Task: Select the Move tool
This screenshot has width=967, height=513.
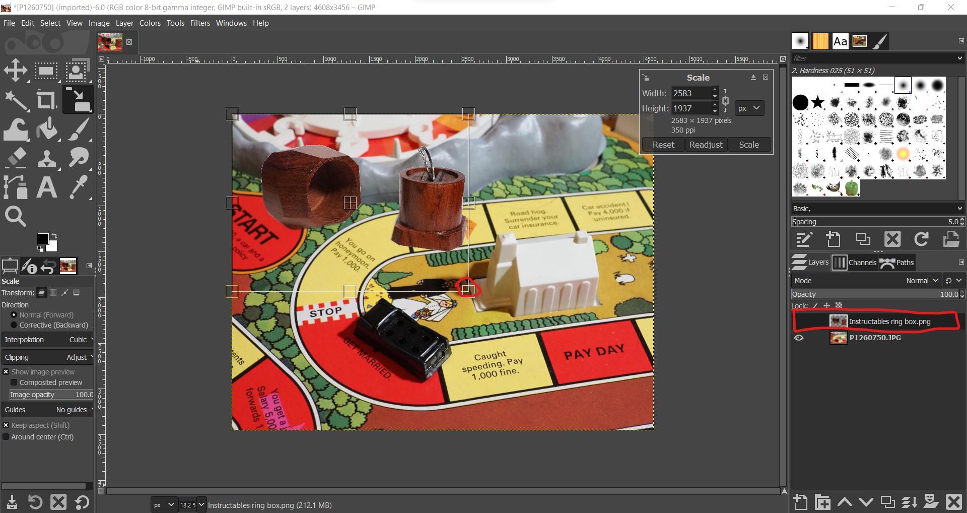Action: [16, 70]
